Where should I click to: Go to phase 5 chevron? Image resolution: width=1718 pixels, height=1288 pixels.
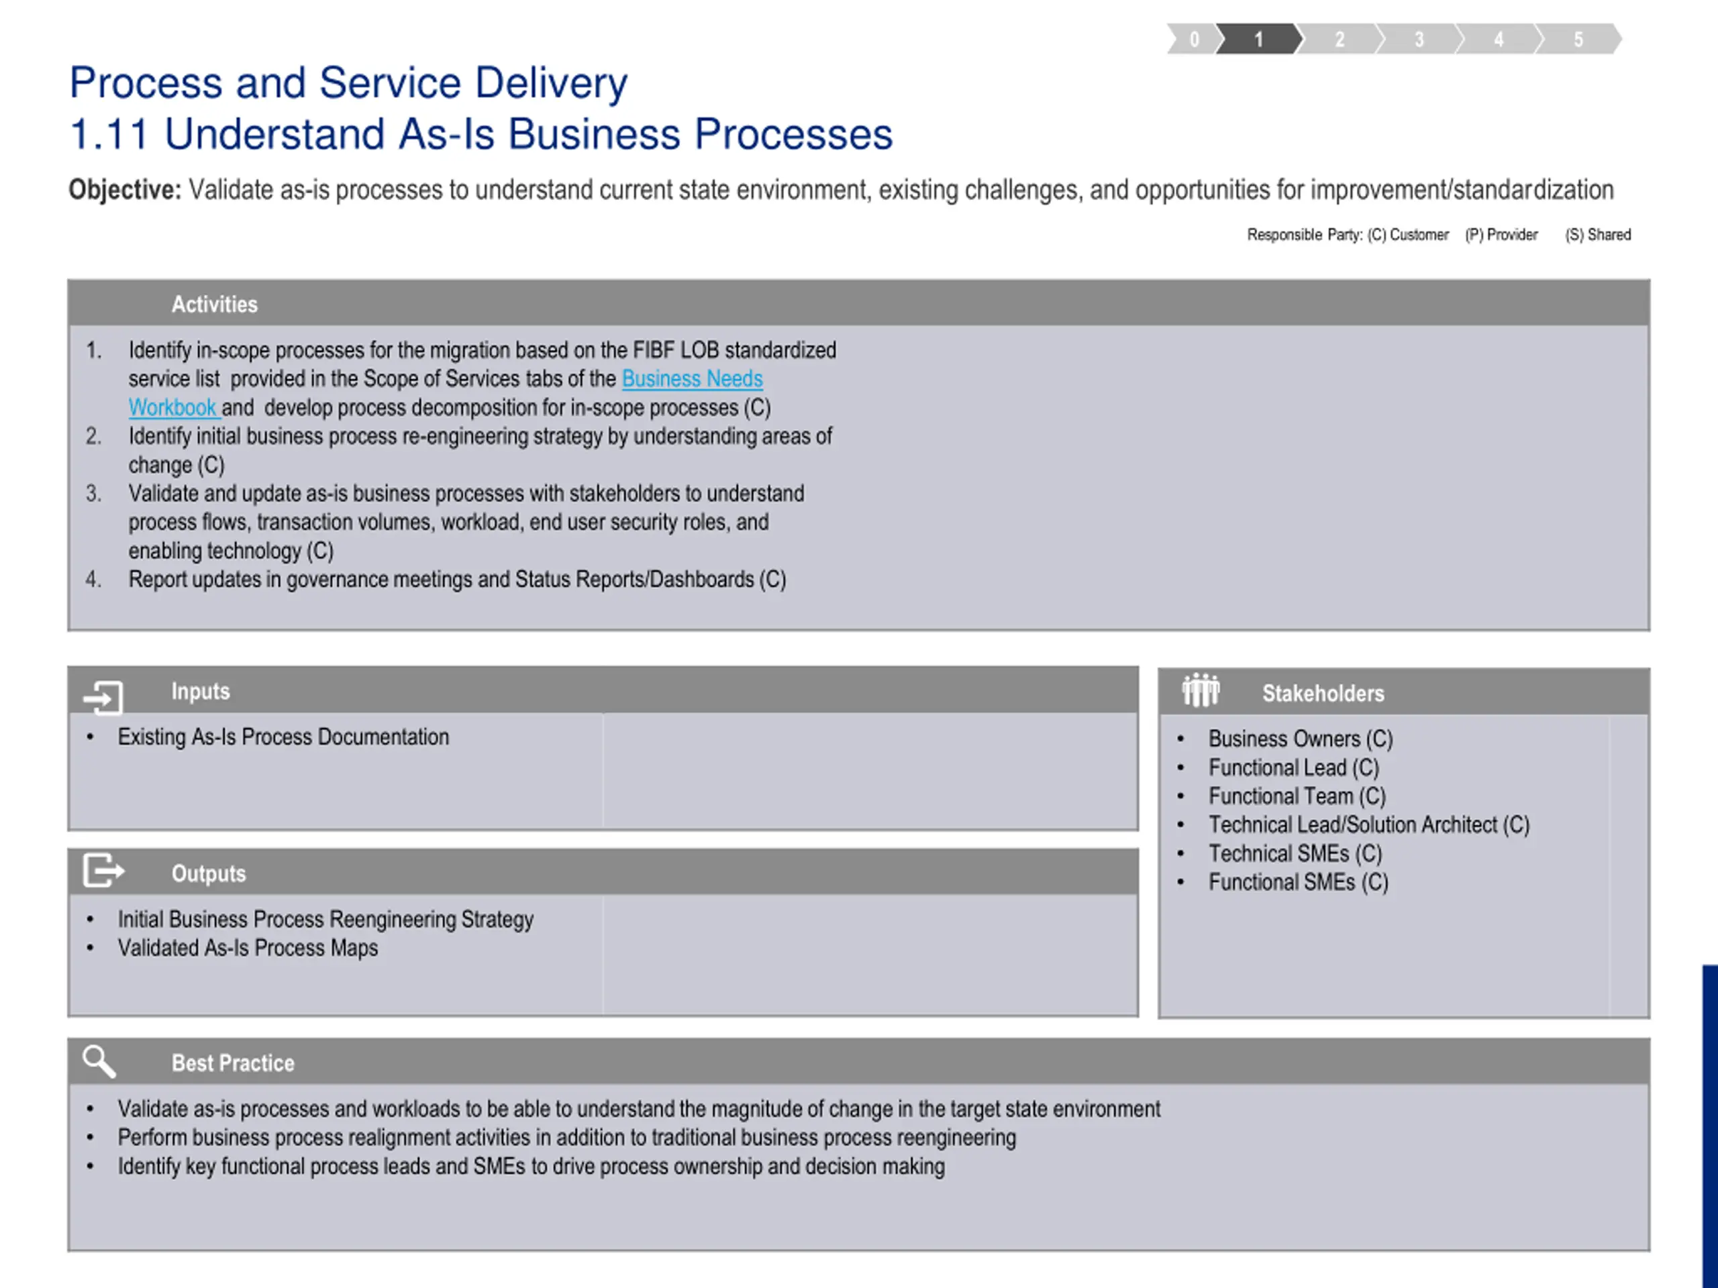1579,39
